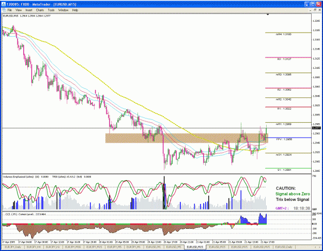
Task: Move the chart tabs to the left with the arrow
Action: click(x=315, y=247)
